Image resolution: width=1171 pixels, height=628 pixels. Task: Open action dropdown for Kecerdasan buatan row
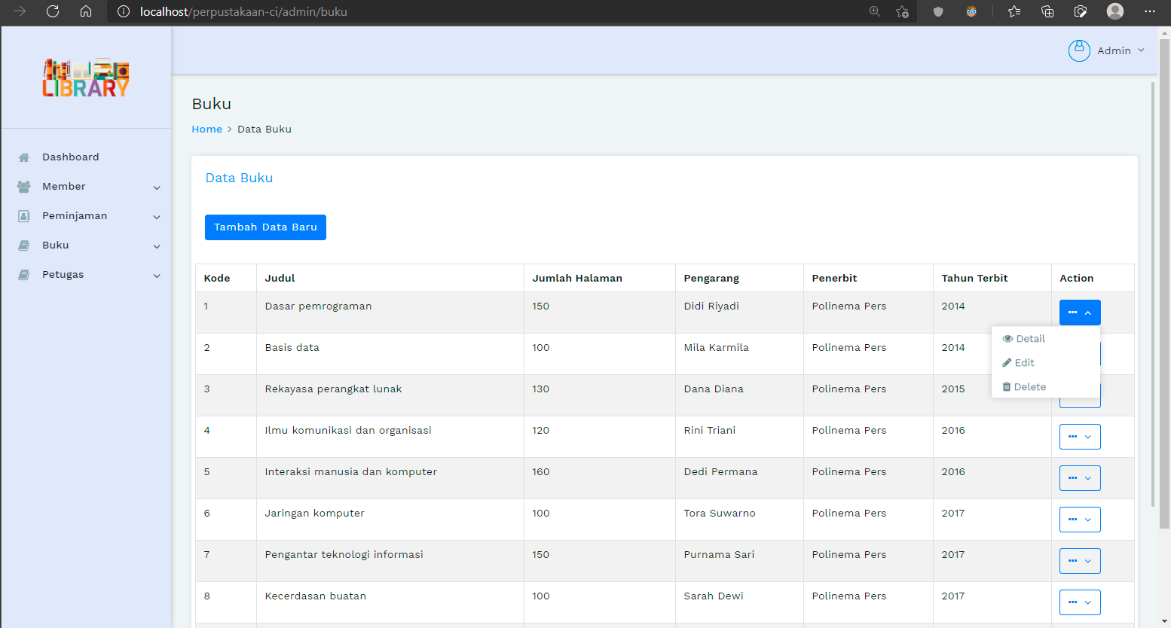pos(1079,602)
